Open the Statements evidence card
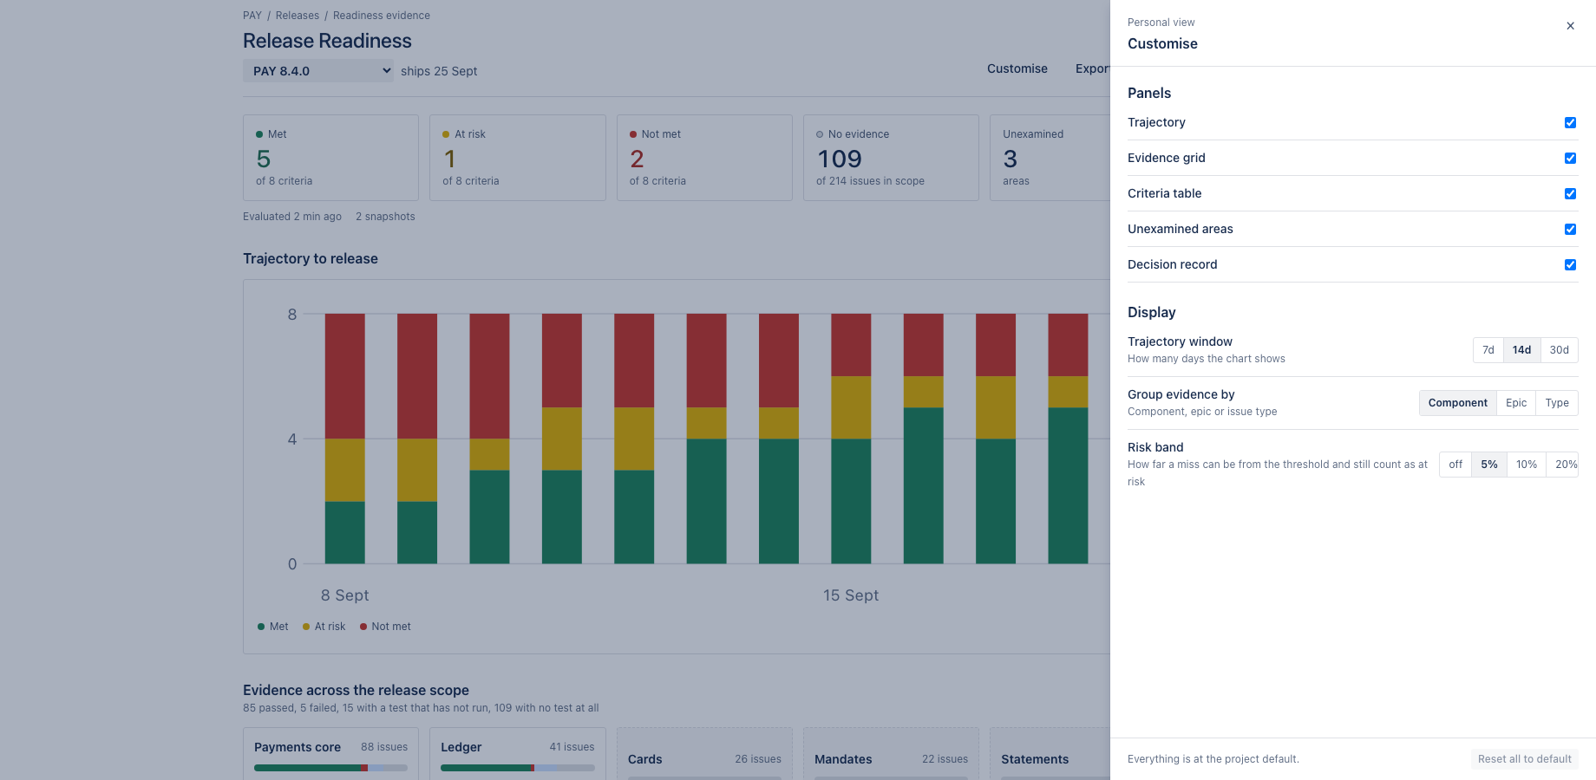 point(1050,754)
